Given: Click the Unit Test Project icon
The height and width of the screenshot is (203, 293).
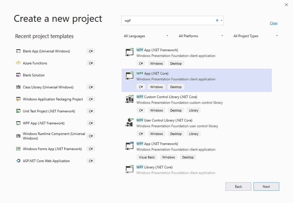Looking at the screenshot, I should (18, 111).
